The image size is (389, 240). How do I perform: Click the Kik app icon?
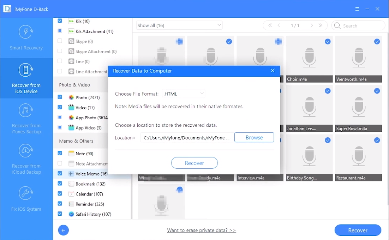71,21
